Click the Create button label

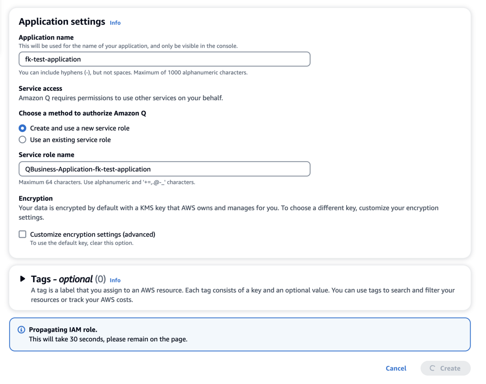click(x=450, y=368)
